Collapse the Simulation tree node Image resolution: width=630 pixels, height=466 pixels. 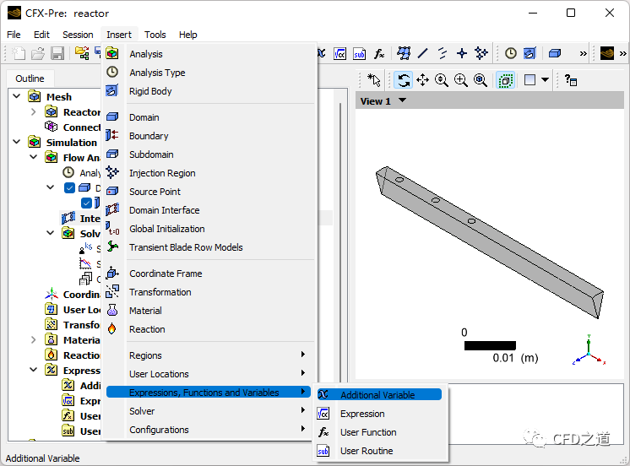click(x=17, y=142)
